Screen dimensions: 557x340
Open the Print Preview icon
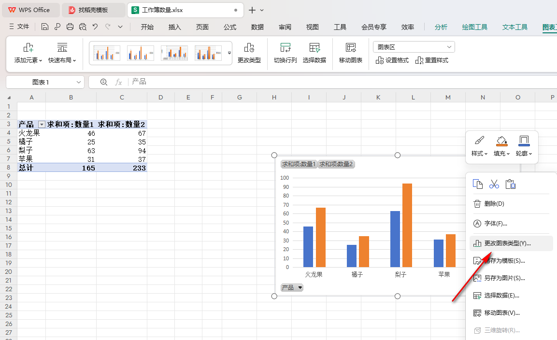[83, 27]
